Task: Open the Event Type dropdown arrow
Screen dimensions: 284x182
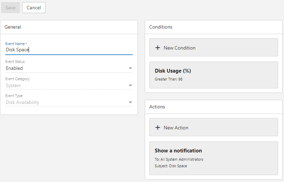Action: click(130, 103)
